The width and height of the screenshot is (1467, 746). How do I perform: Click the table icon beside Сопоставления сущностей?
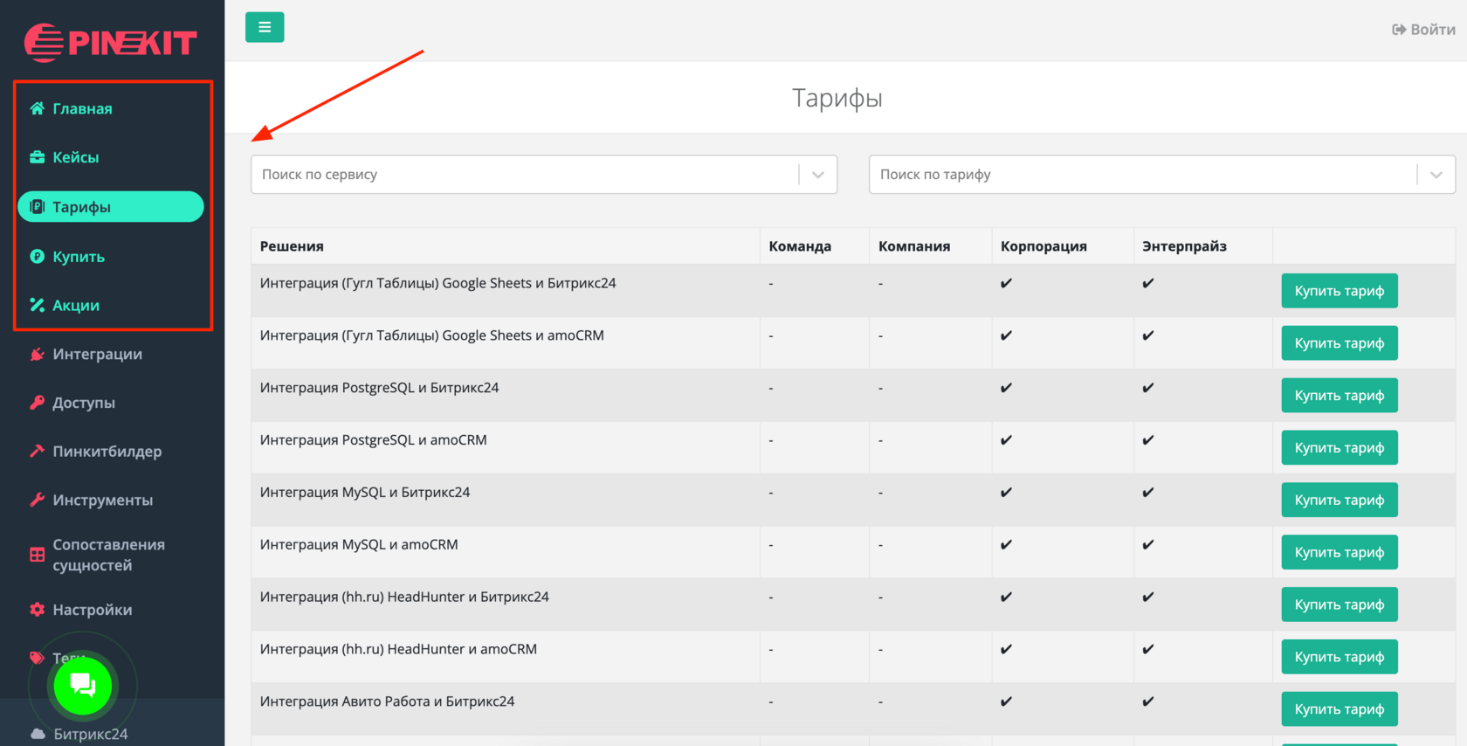pyautogui.click(x=37, y=555)
